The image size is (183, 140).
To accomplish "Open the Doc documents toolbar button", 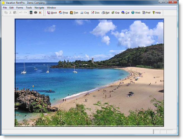I will tap(95, 13).
